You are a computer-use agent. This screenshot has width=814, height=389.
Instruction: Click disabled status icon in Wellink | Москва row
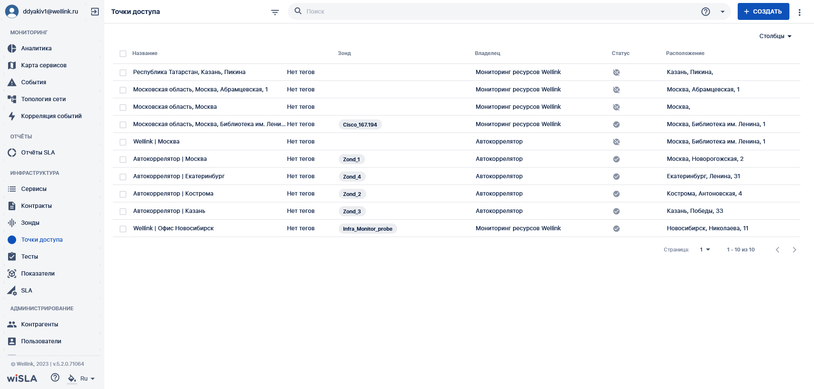[616, 142]
